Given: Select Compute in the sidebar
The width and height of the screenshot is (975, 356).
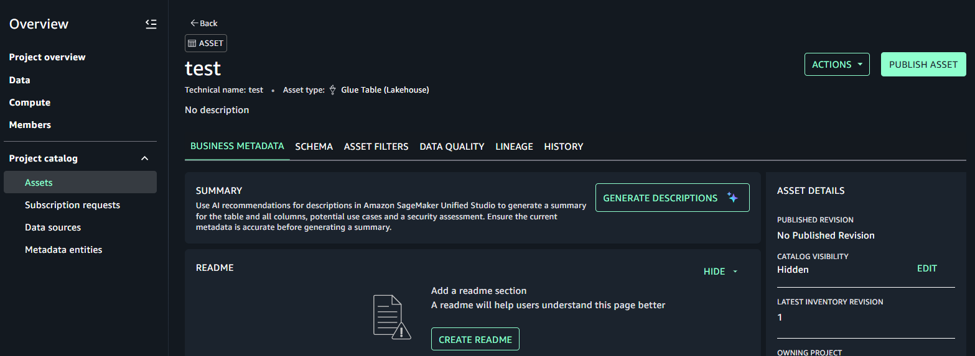Looking at the screenshot, I should (x=30, y=103).
